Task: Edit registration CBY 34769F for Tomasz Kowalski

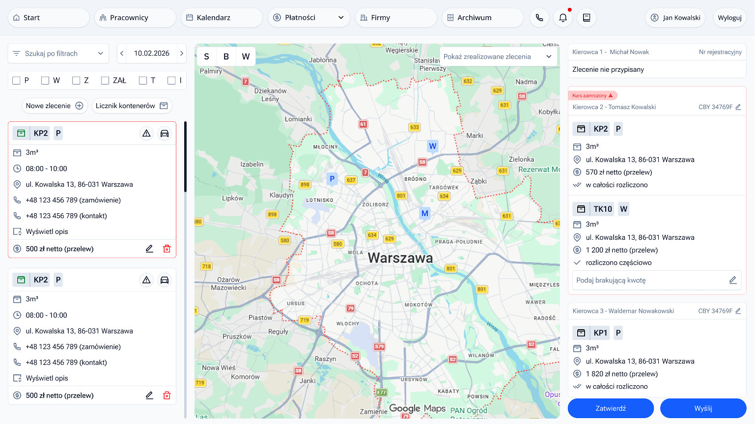Action: [739, 107]
